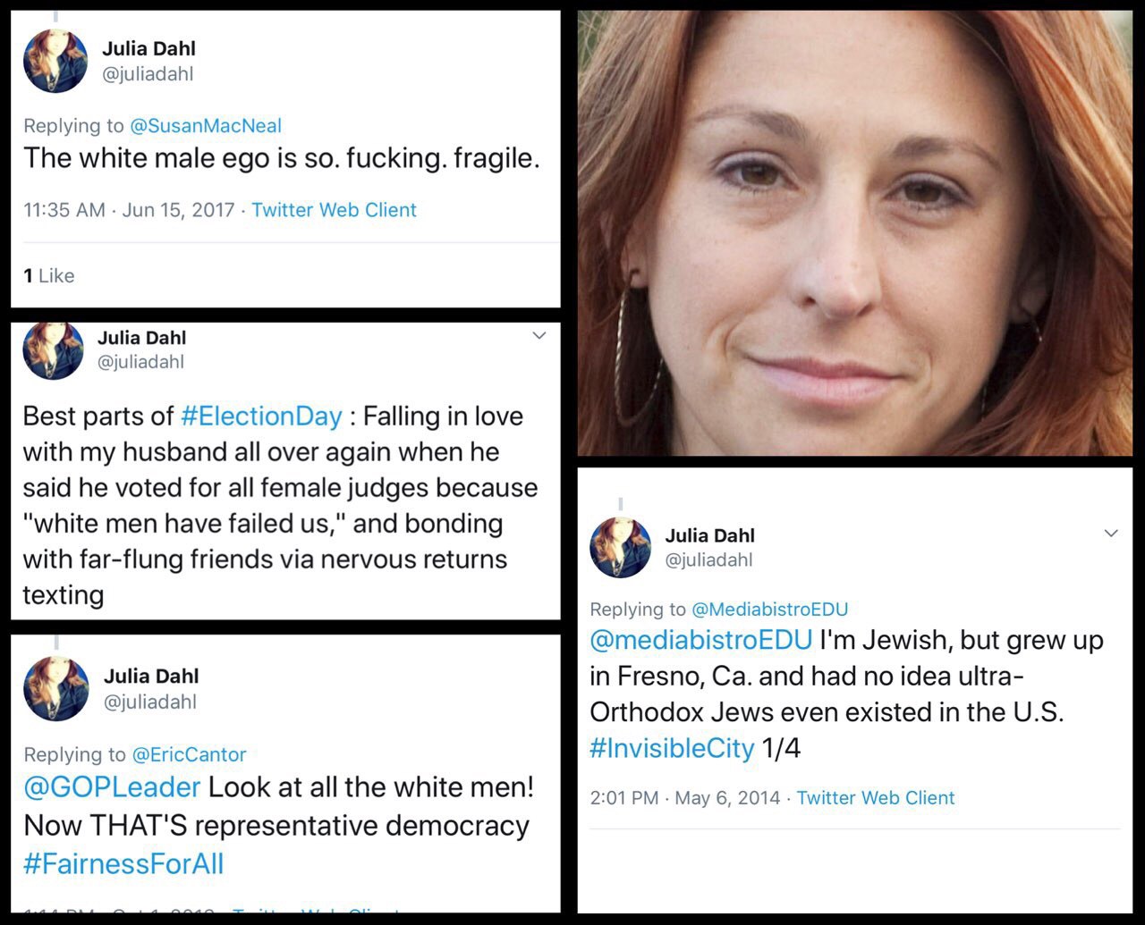This screenshot has width=1145, height=925.
Task: Click 'Twitter Web Client' on the May 6, 2014 tweet
Action: coord(876,798)
